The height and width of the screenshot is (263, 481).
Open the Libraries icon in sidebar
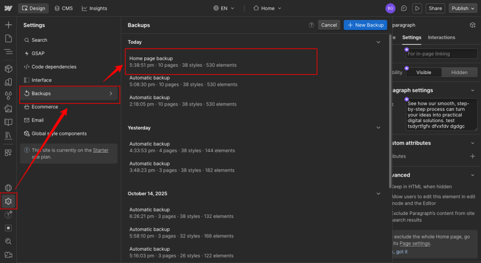(x=8, y=135)
